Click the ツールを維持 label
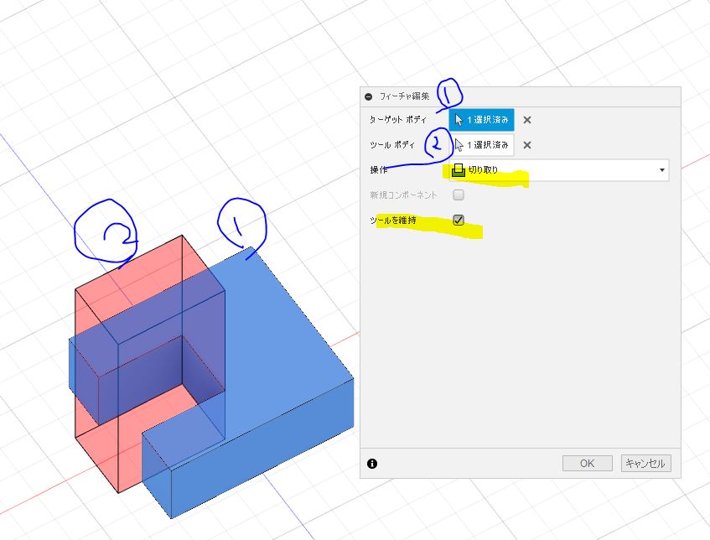710x540 pixels. [x=392, y=221]
